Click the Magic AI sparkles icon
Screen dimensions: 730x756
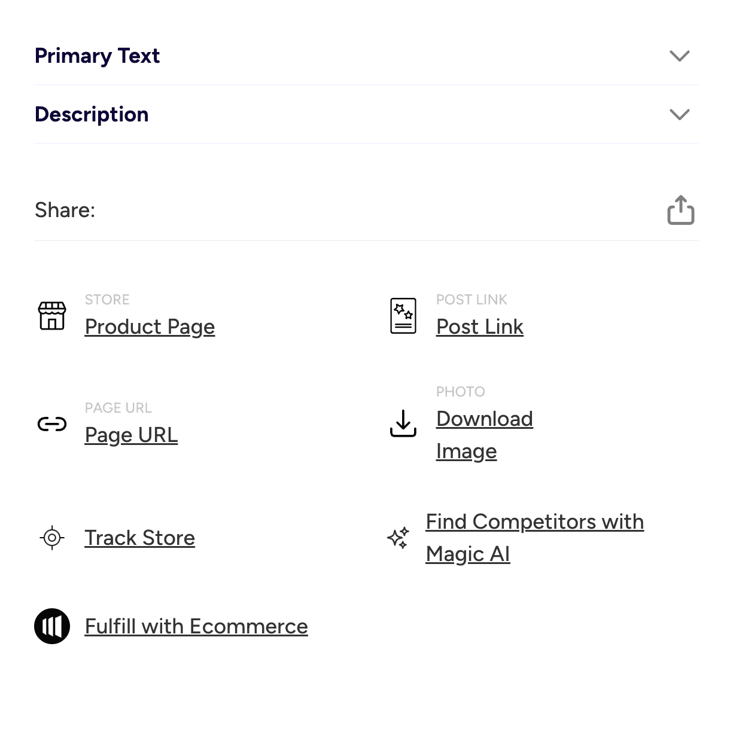(399, 538)
